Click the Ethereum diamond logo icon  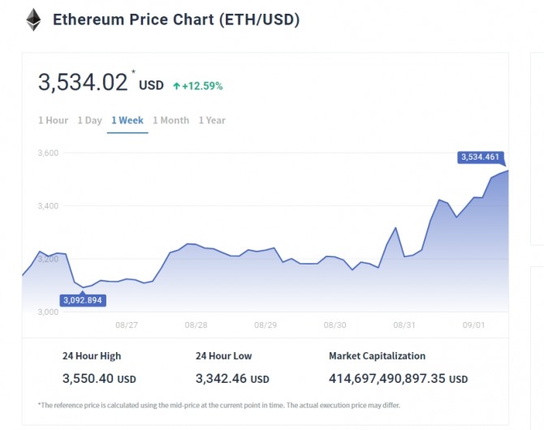click(x=33, y=19)
